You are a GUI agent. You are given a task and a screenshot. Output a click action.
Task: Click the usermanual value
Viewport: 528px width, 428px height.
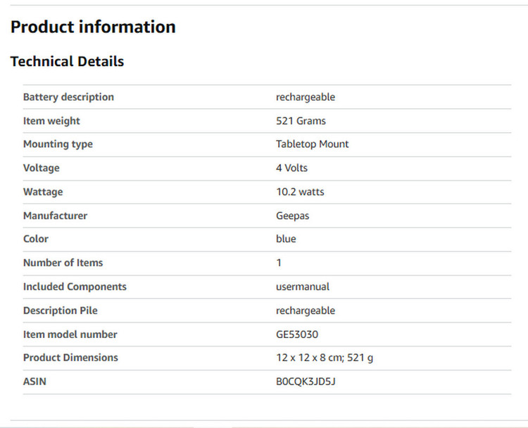point(303,287)
